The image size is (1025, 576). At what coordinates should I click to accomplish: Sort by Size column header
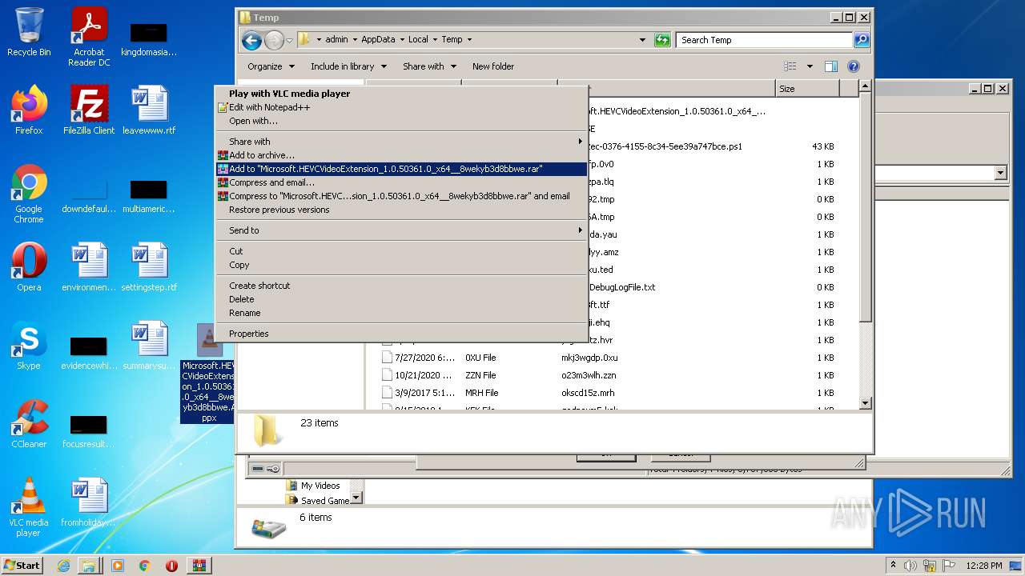pyautogui.click(x=807, y=88)
